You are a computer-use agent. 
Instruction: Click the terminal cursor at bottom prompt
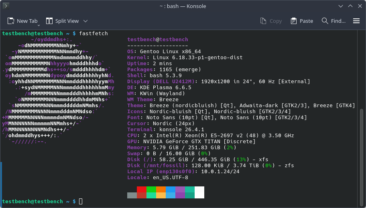[81, 201]
